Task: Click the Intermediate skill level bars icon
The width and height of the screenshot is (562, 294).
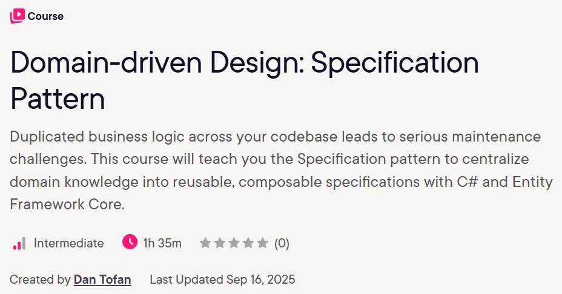Action: (19, 243)
